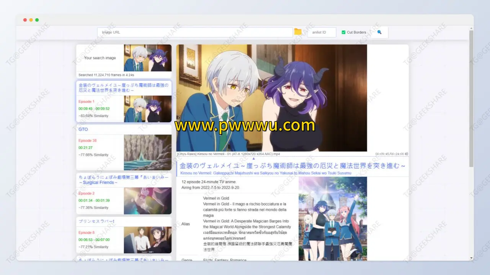This screenshot has height=275, width=490.
Task: Uncheck the Cut Borders checkbox
Action: 343,32
